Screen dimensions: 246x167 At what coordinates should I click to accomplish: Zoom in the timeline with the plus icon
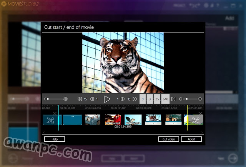pyautogui.click(x=200, y=99)
